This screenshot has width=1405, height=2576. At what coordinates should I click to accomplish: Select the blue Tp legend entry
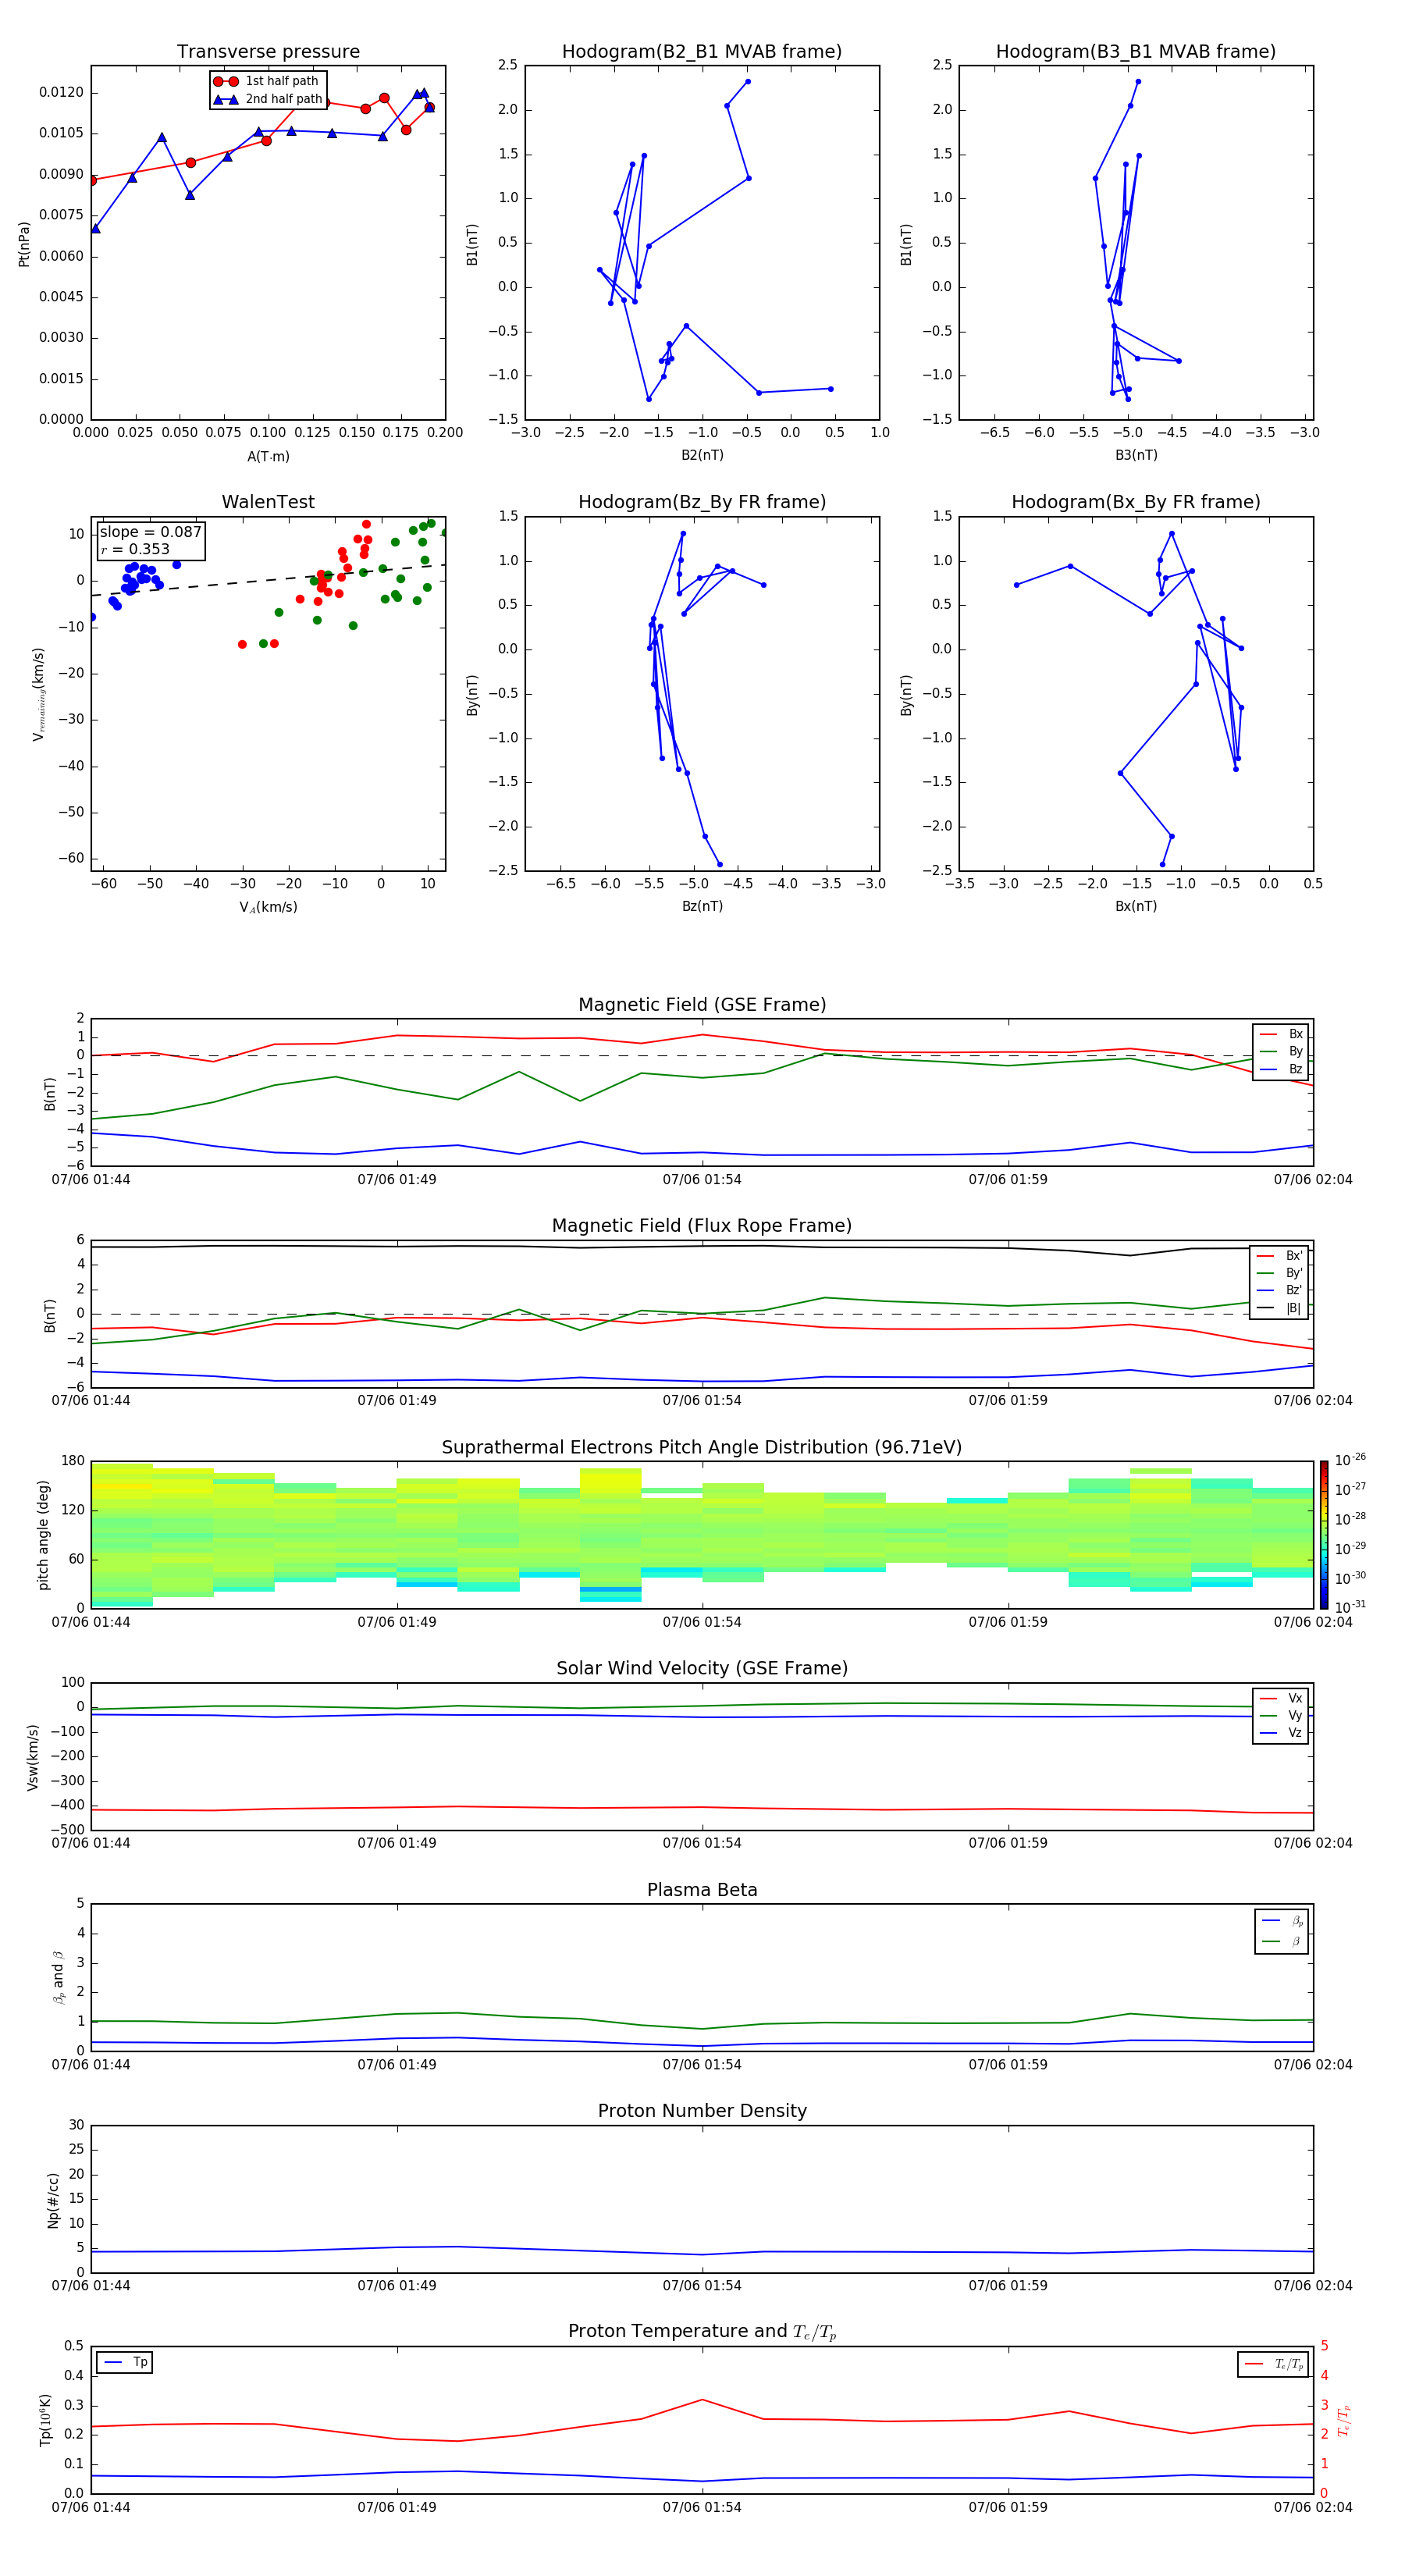click(x=125, y=2363)
